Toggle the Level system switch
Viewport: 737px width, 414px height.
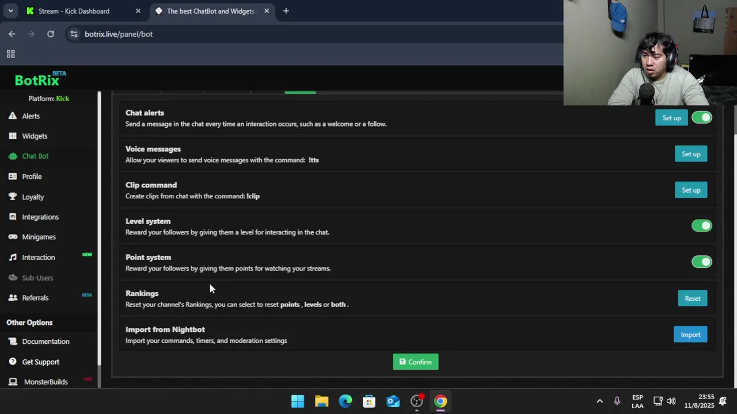point(702,226)
